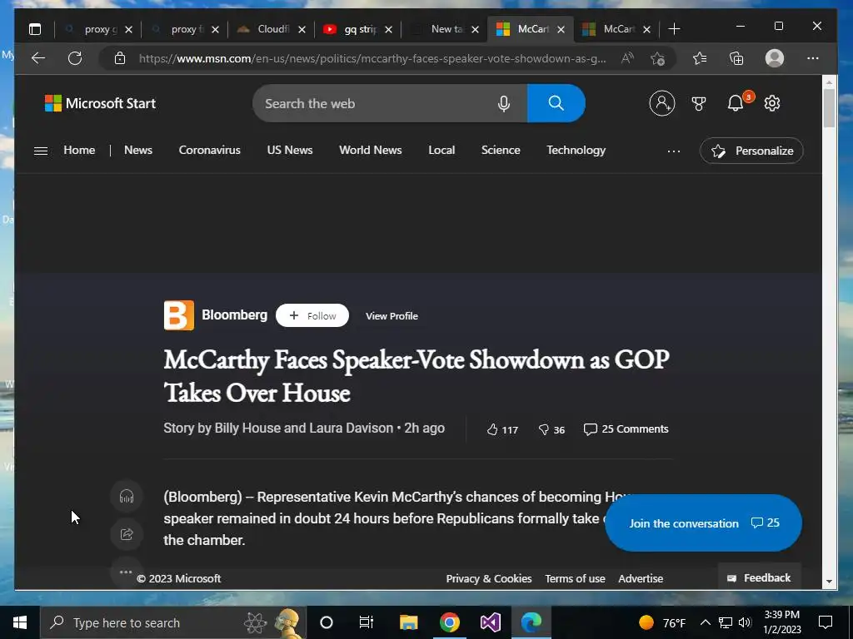Open Privacy & Cookies link
This screenshot has height=639, width=853.
coord(488,579)
